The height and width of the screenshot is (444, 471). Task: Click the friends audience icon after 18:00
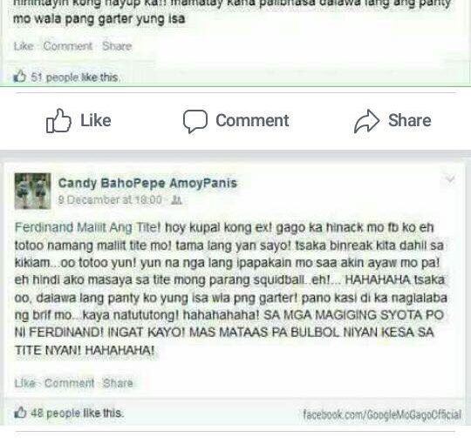tap(176, 200)
